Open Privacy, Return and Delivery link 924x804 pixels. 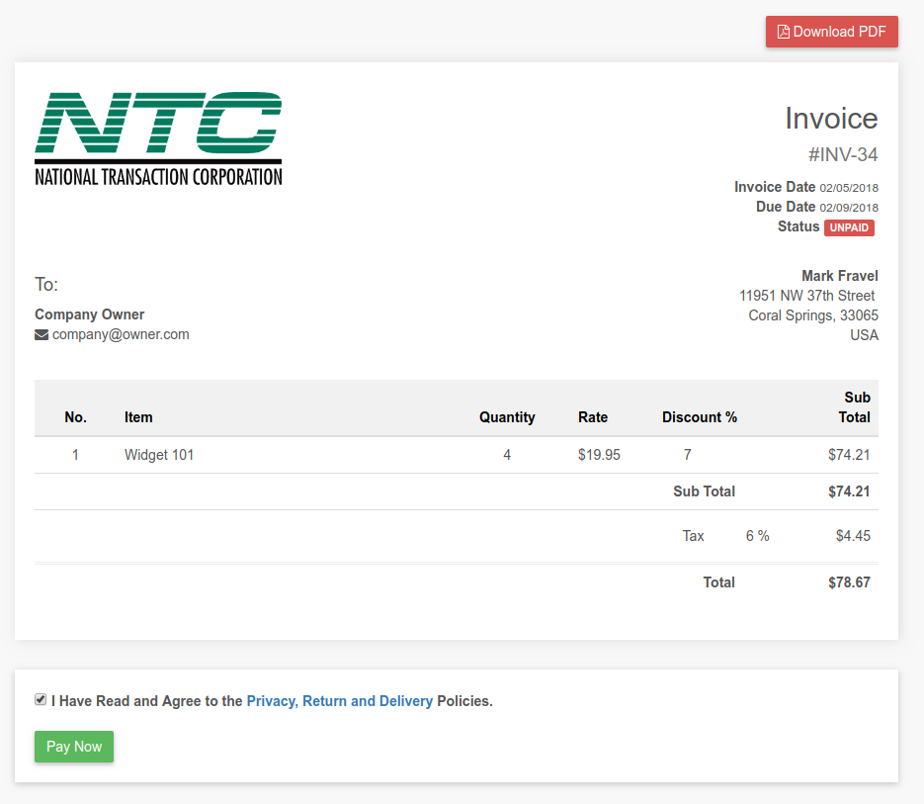click(339, 701)
